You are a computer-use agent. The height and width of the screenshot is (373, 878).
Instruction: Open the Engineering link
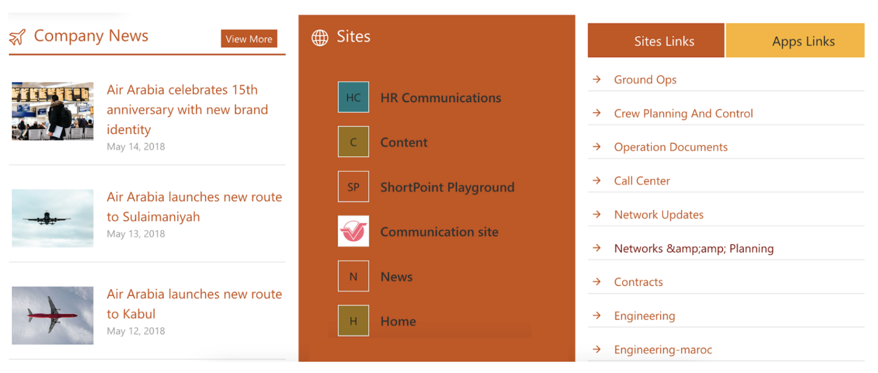[x=644, y=316]
